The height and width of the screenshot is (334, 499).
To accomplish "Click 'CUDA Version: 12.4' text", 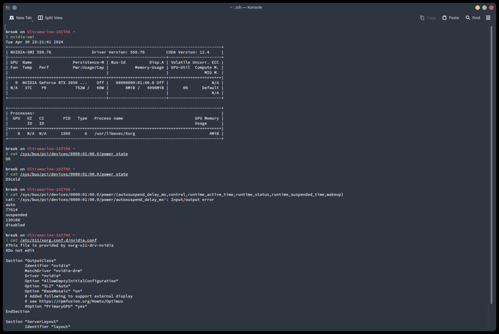I will [188, 52].
